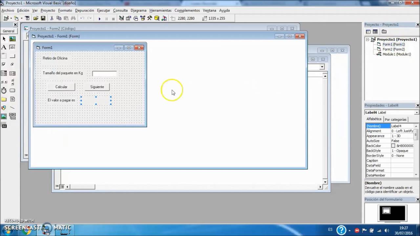This screenshot has height=236, width=420.
Task: Select the Shape control tool
Action: coord(4,108)
